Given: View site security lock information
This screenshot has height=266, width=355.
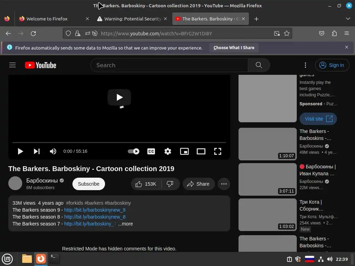Looking at the screenshot, I should [x=78, y=34].
